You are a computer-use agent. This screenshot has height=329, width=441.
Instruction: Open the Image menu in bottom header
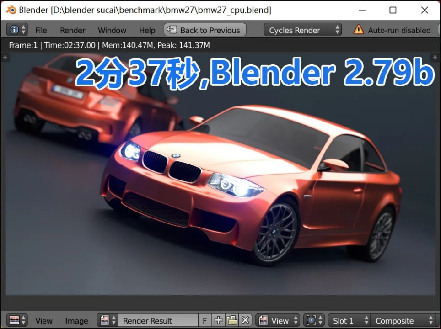point(76,321)
